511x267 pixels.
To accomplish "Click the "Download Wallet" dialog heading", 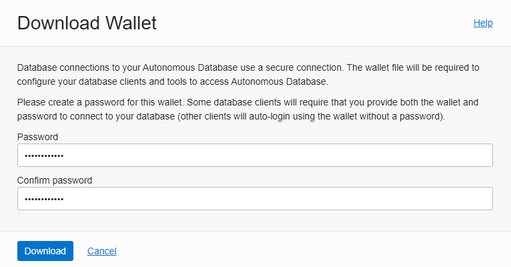I will tap(87, 23).
